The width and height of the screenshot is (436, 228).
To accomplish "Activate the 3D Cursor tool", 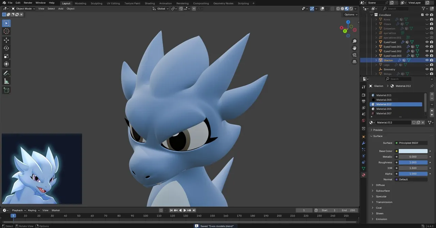I will point(6,31).
